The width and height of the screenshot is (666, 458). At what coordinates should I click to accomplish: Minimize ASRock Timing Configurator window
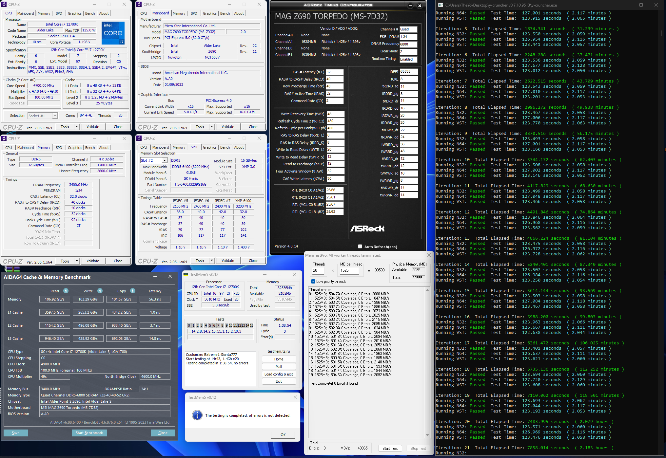(x=410, y=6)
